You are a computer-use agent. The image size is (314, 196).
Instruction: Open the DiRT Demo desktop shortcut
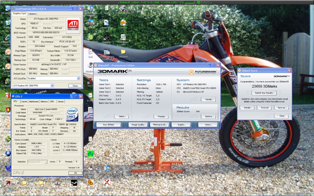click(x=8, y=184)
